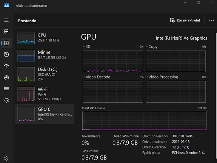Select the CPU performance item
Image resolution: width=217 pixels, height=163 pixels.
coord(44,38)
